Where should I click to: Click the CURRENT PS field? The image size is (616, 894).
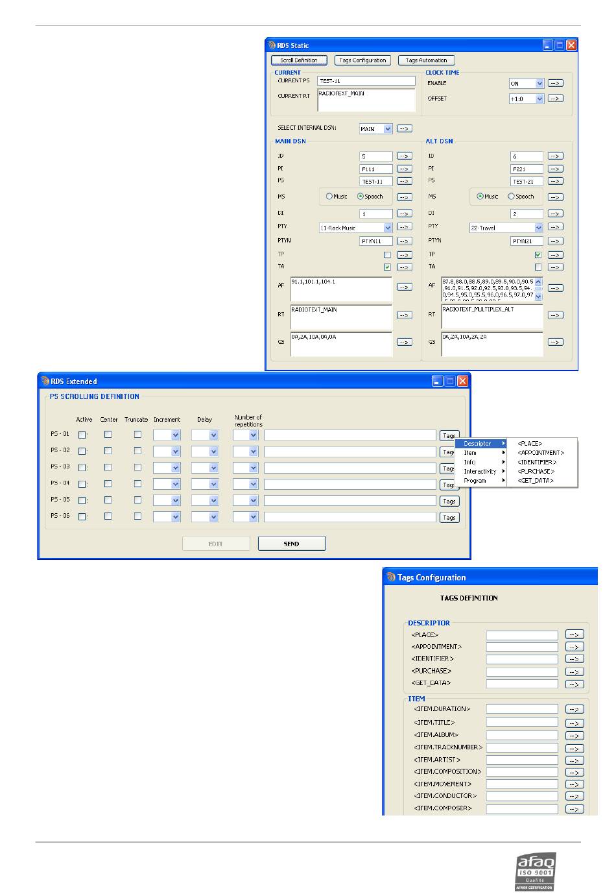point(366,81)
